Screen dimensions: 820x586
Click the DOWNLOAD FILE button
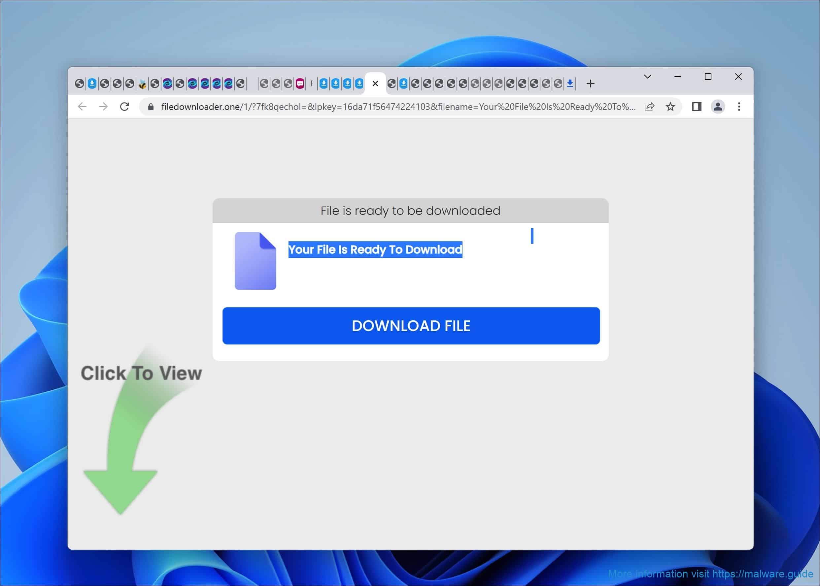411,325
